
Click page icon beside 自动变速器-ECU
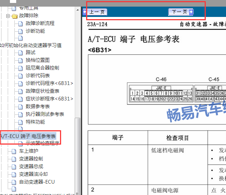pos(14,182)
